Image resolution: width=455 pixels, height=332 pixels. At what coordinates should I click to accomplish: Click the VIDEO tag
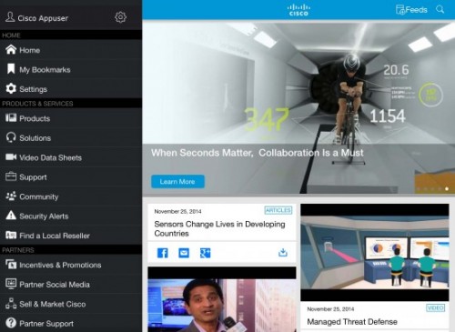tap(435, 308)
